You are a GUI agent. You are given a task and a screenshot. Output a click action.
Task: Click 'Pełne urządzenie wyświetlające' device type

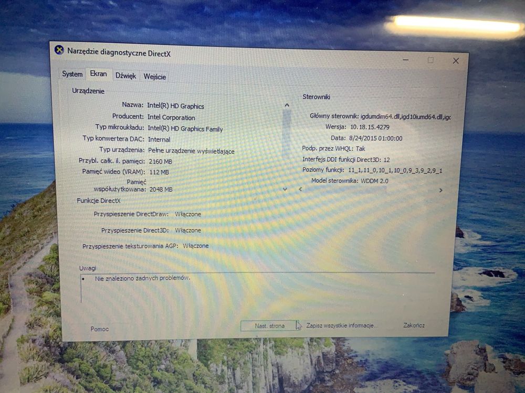click(191, 151)
